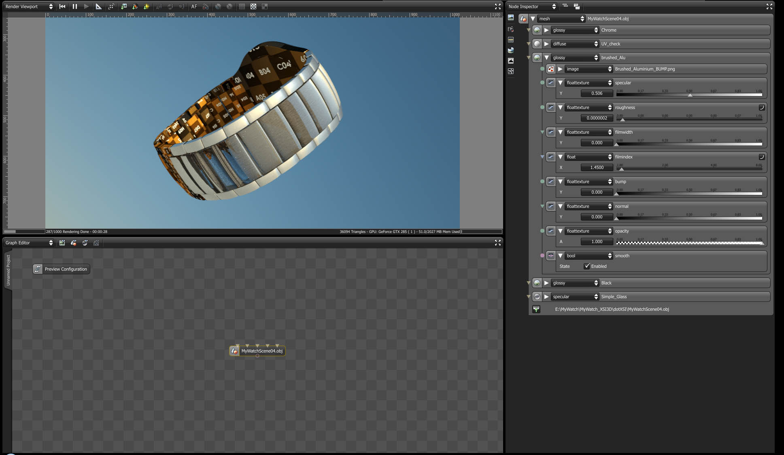Click the 3D glasses stereo mode icon
The height and width of the screenshot is (455, 784).
[x=206, y=6]
